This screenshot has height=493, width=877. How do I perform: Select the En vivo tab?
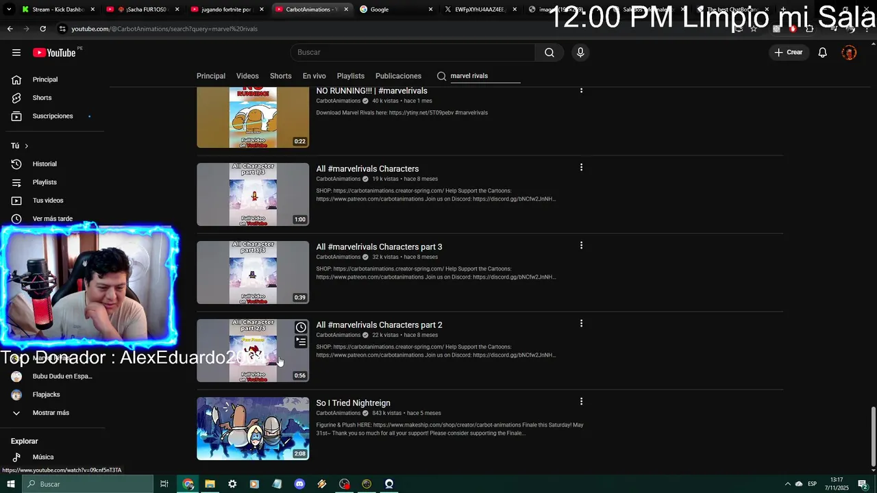pyautogui.click(x=314, y=76)
